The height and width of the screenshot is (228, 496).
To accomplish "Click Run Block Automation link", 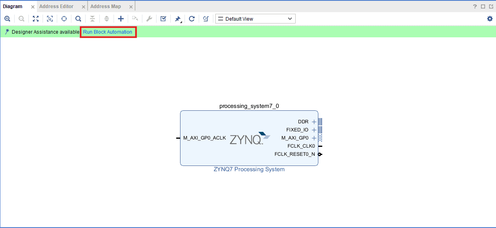I will pyautogui.click(x=107, y=32).
